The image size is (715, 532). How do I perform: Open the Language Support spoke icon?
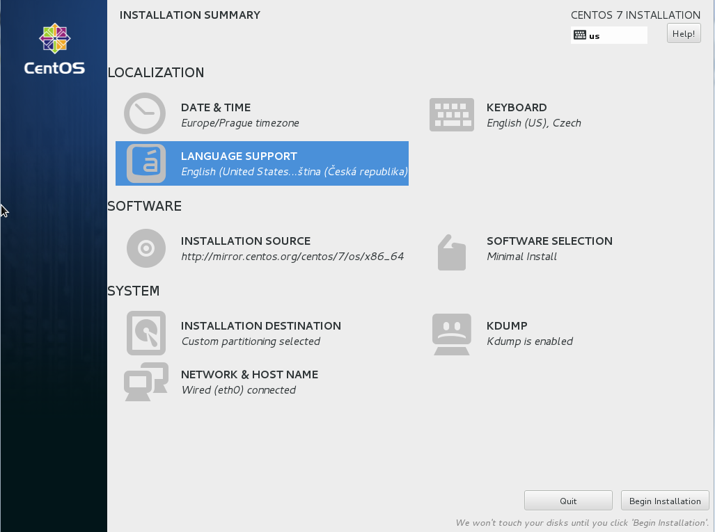click(x=145, y=163)
